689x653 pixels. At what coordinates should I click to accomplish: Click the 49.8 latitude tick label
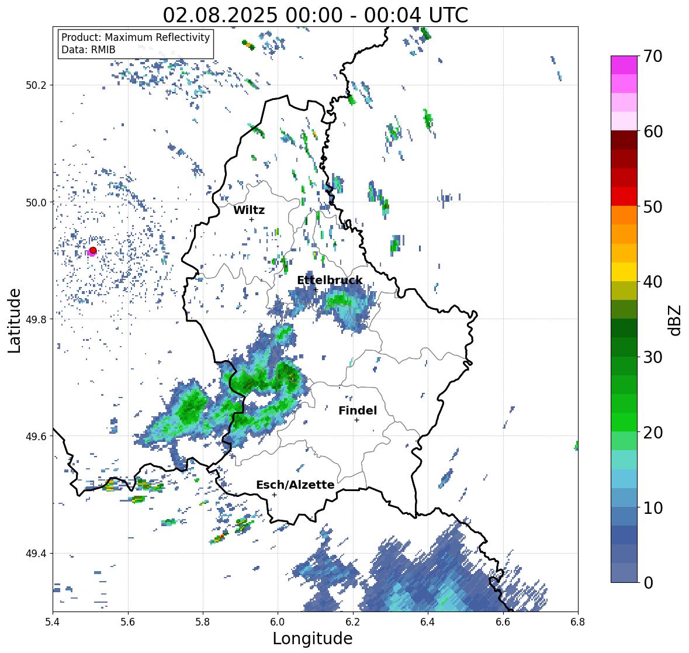pos(36,319)
